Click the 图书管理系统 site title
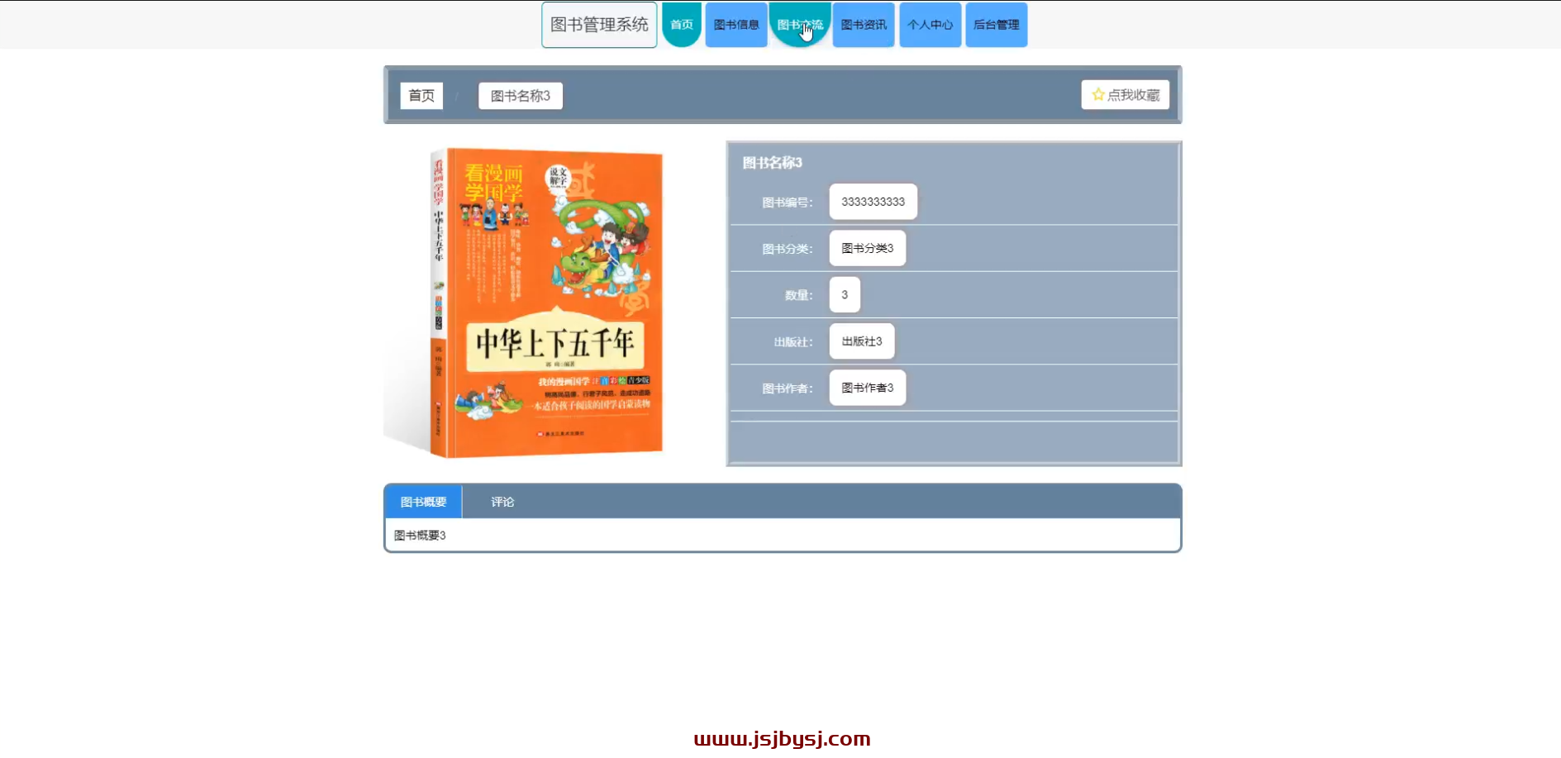1561x758 pixels. (599, 25)
